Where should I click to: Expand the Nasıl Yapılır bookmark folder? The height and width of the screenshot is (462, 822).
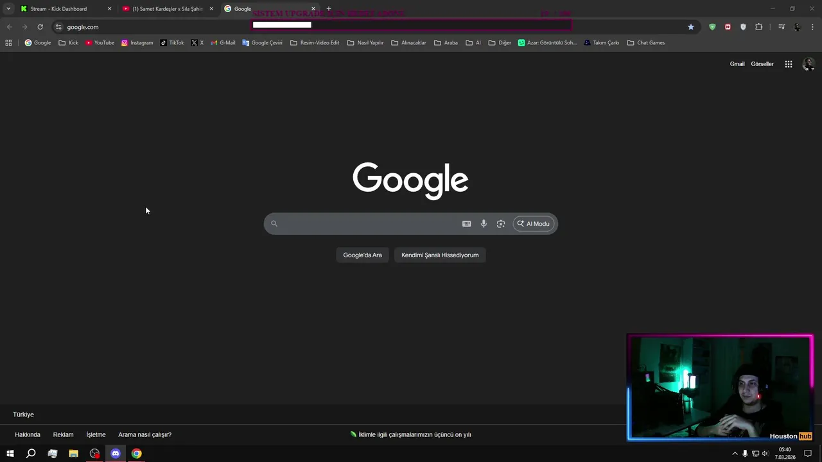click(365, 43)
